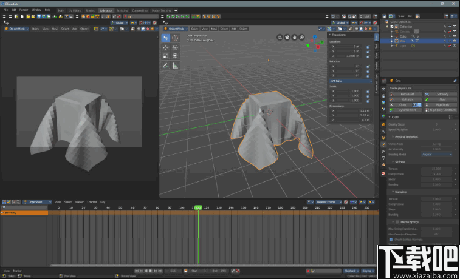Click the pan hand icon in the viewport
460x279 pixels.
click(x=294, y=37)
